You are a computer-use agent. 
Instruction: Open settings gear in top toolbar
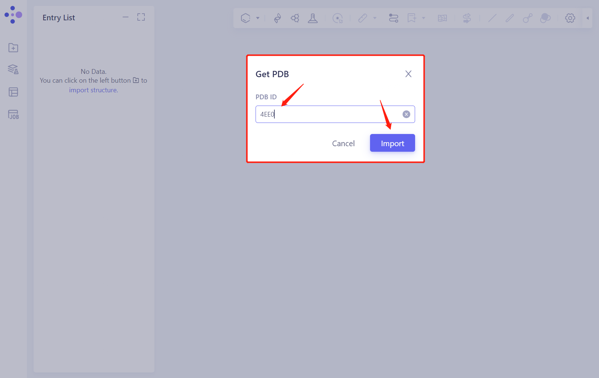pyautogui.click(x=570, y=18)
